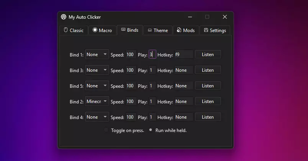Focus the Bind 2 Play count field

pos(152,101)
